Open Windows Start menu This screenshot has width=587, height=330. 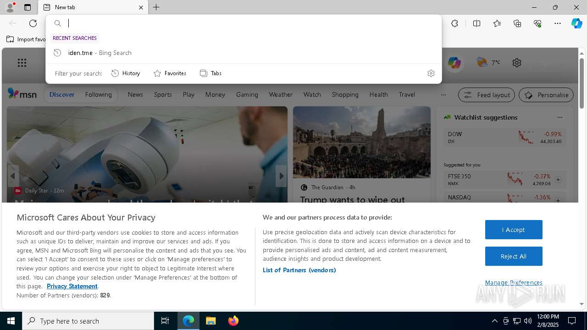[11, 321]
